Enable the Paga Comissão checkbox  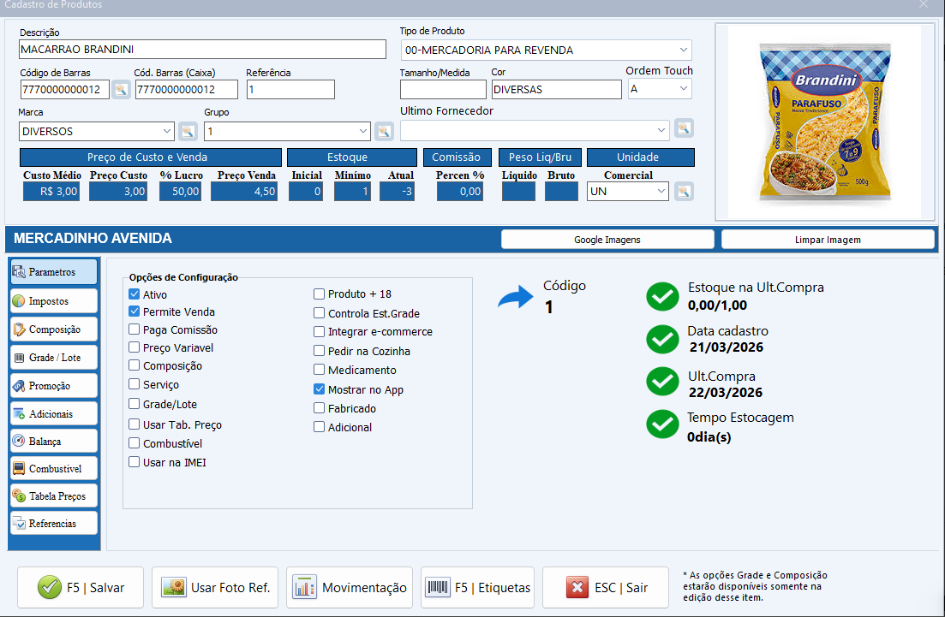click(x=134, y=329)
